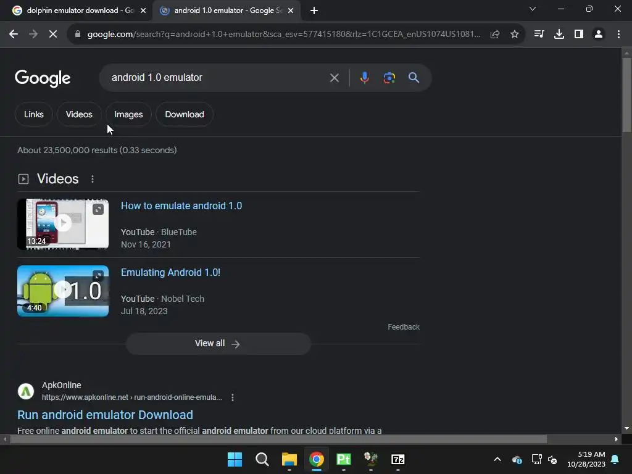Image resolution: width=632 pixels, height=474 pixels.
Task: Open the tab search chevron
Action: click(533, 9)
